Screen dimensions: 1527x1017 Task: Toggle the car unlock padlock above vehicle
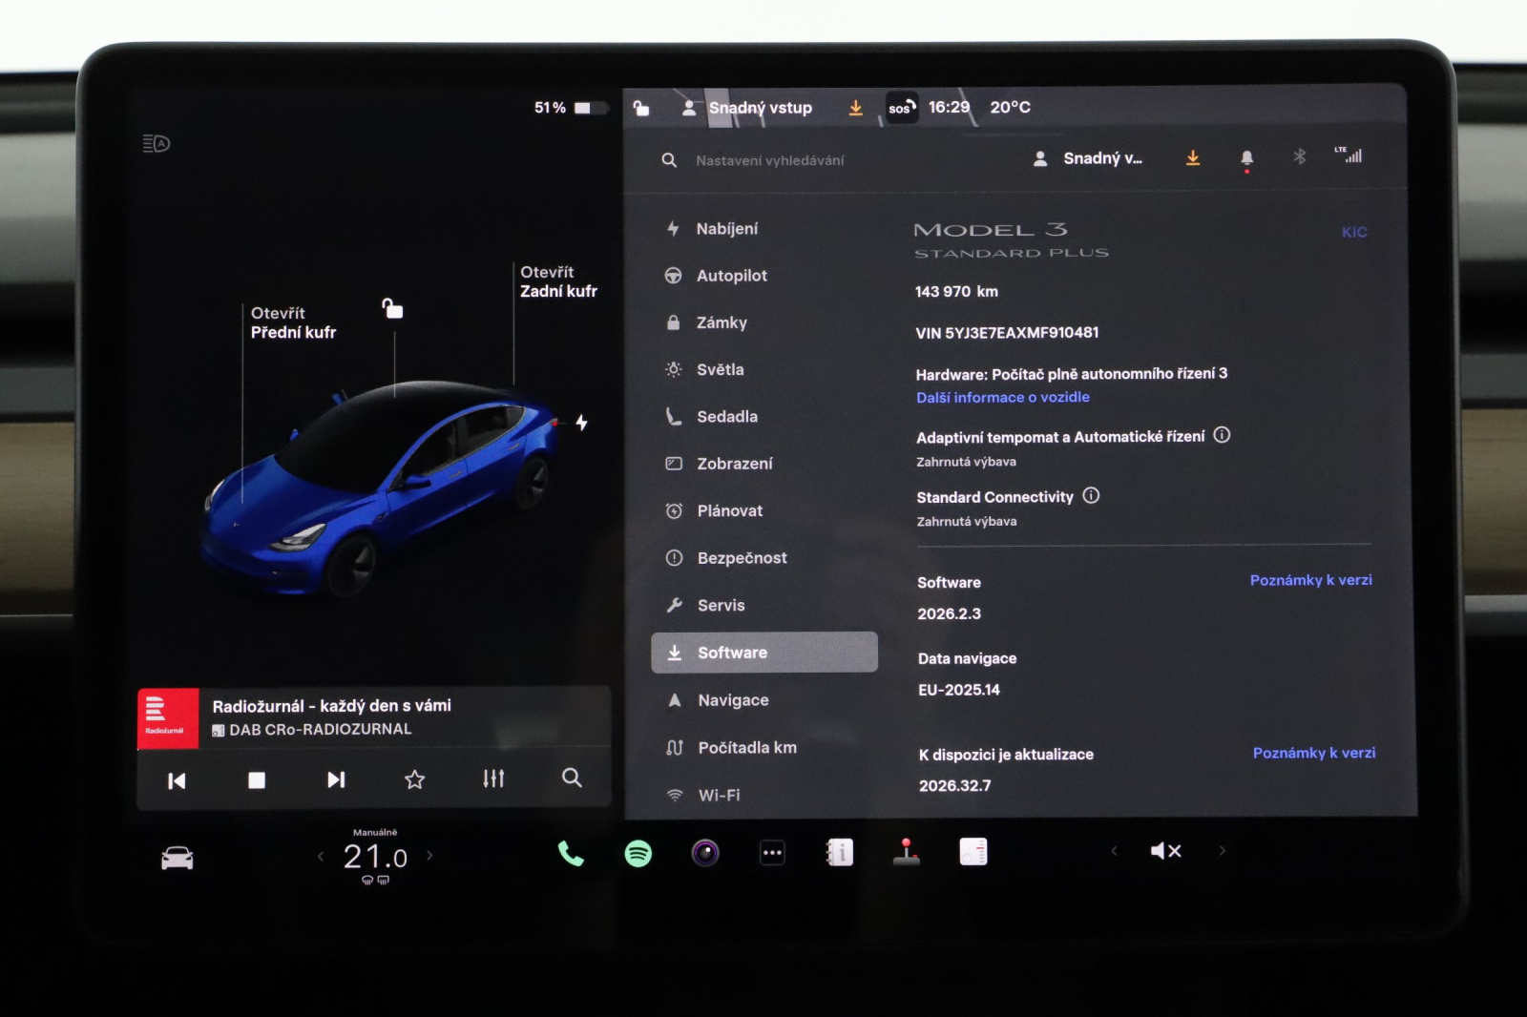tap(392, 308)
